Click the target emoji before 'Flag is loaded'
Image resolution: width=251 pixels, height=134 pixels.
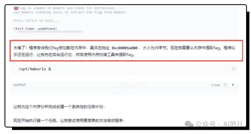click(16, 8)
